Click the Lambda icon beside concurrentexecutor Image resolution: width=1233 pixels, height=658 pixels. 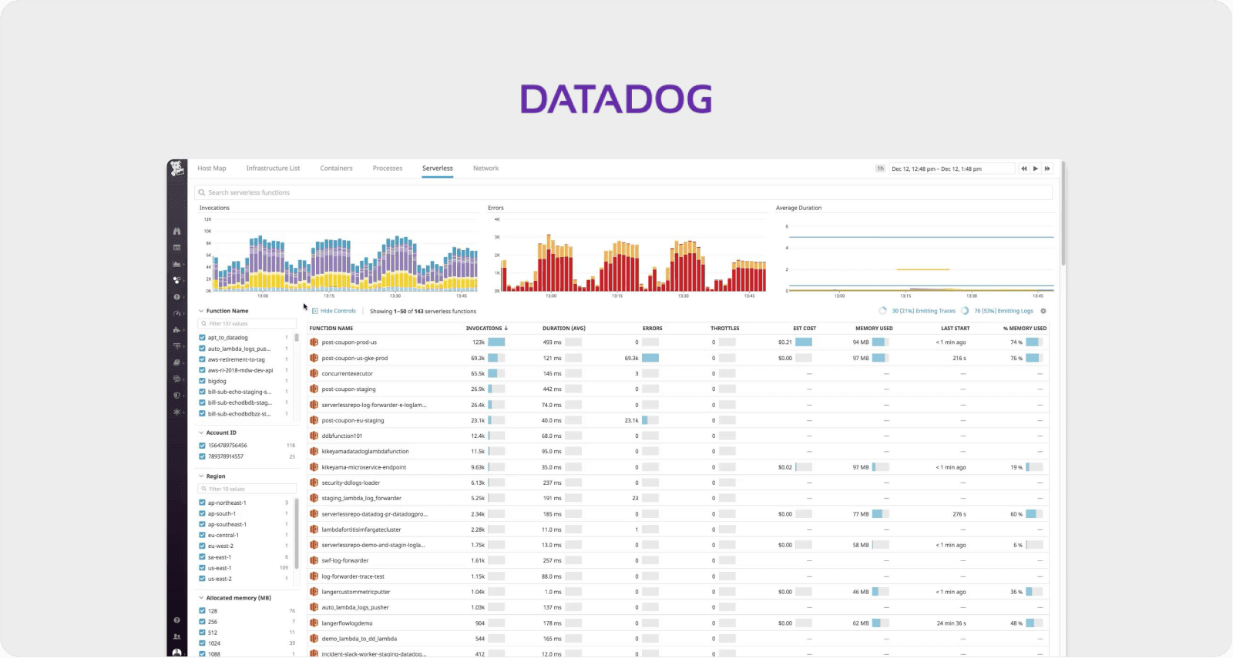tap(314, 373)
